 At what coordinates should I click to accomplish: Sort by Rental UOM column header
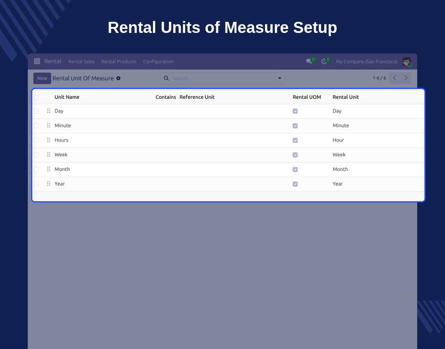307,97
